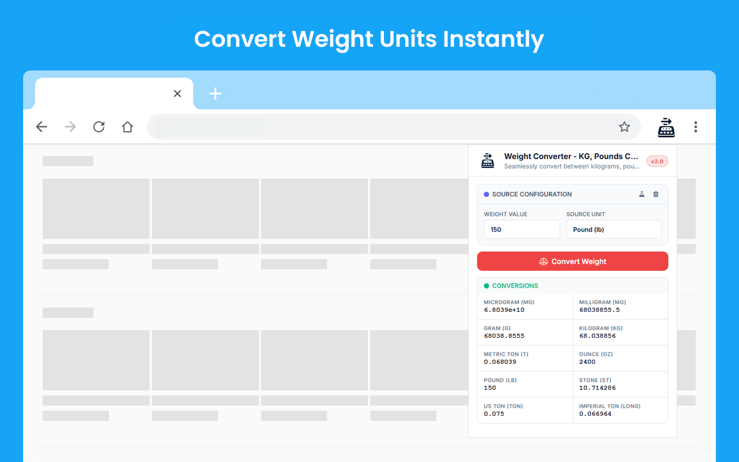Select the Imperial Ton result 0.066964
The width and height of the screenshot is (739, 462).
tap(595, 414)
